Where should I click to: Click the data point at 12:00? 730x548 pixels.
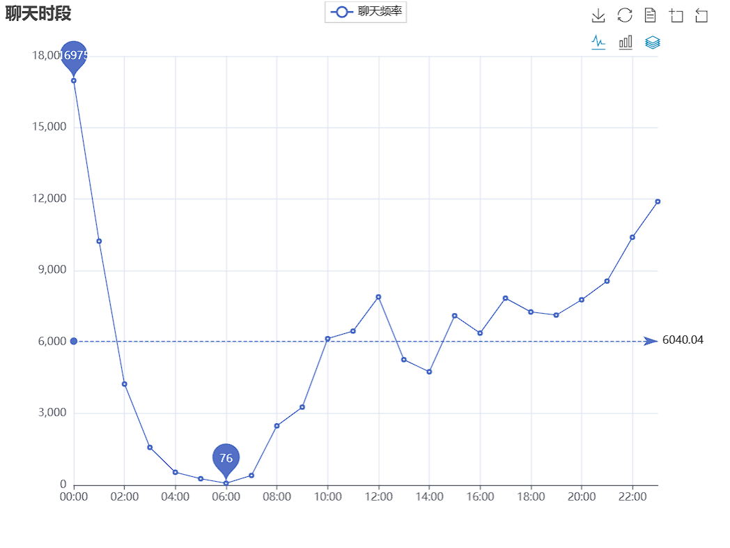[x=378, y=297]
